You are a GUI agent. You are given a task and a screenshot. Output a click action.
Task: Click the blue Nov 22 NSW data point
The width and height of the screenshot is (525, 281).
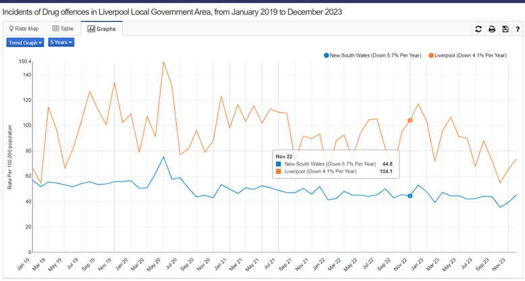point(410,195)
